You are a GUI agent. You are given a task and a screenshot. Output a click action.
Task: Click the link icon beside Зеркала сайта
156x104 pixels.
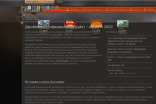84,10
